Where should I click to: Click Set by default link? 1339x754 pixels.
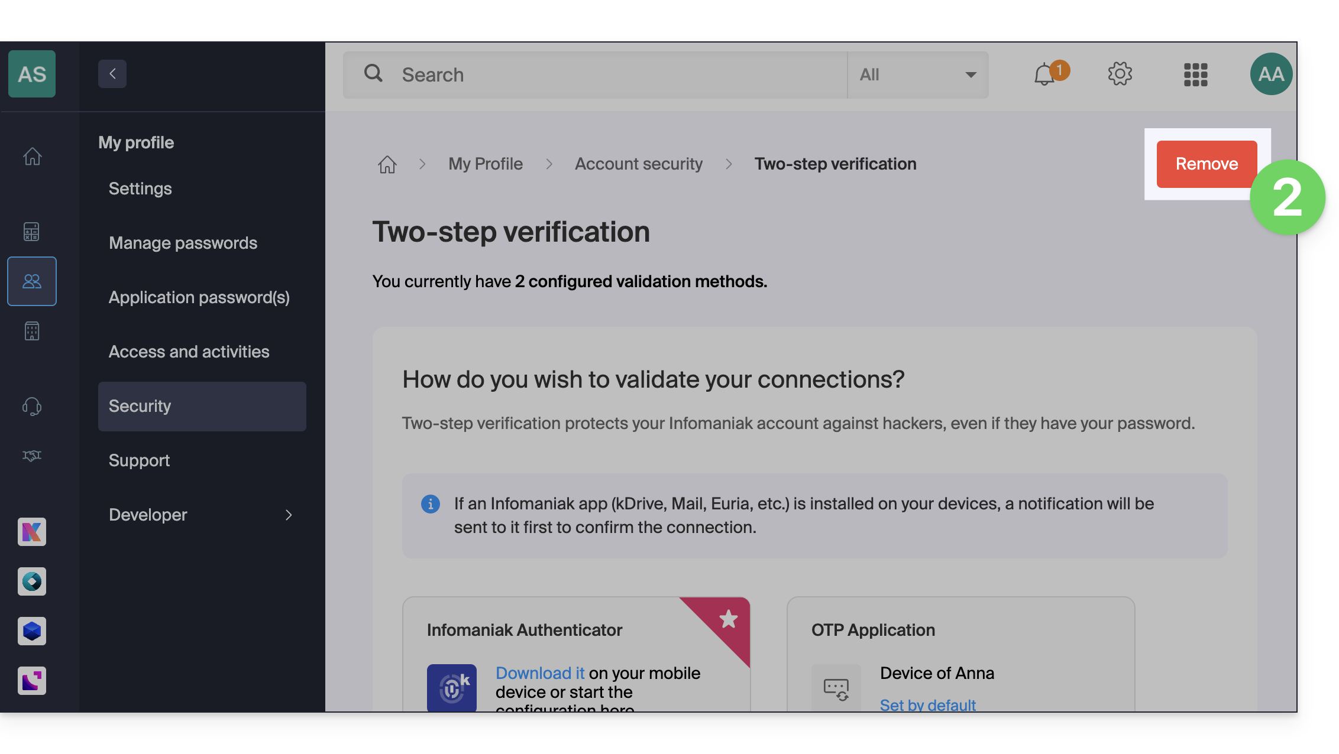click(x=928, y=704)
